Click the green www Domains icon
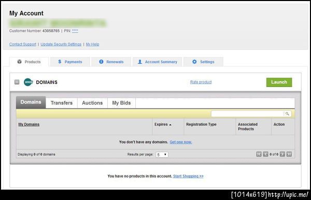The width and height of the screenshot is (311, 200). pyautogui.click(x=29, y=82)
